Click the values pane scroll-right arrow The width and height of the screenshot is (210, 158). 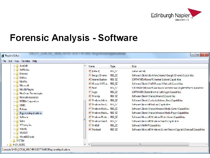[x=207, y=144]
